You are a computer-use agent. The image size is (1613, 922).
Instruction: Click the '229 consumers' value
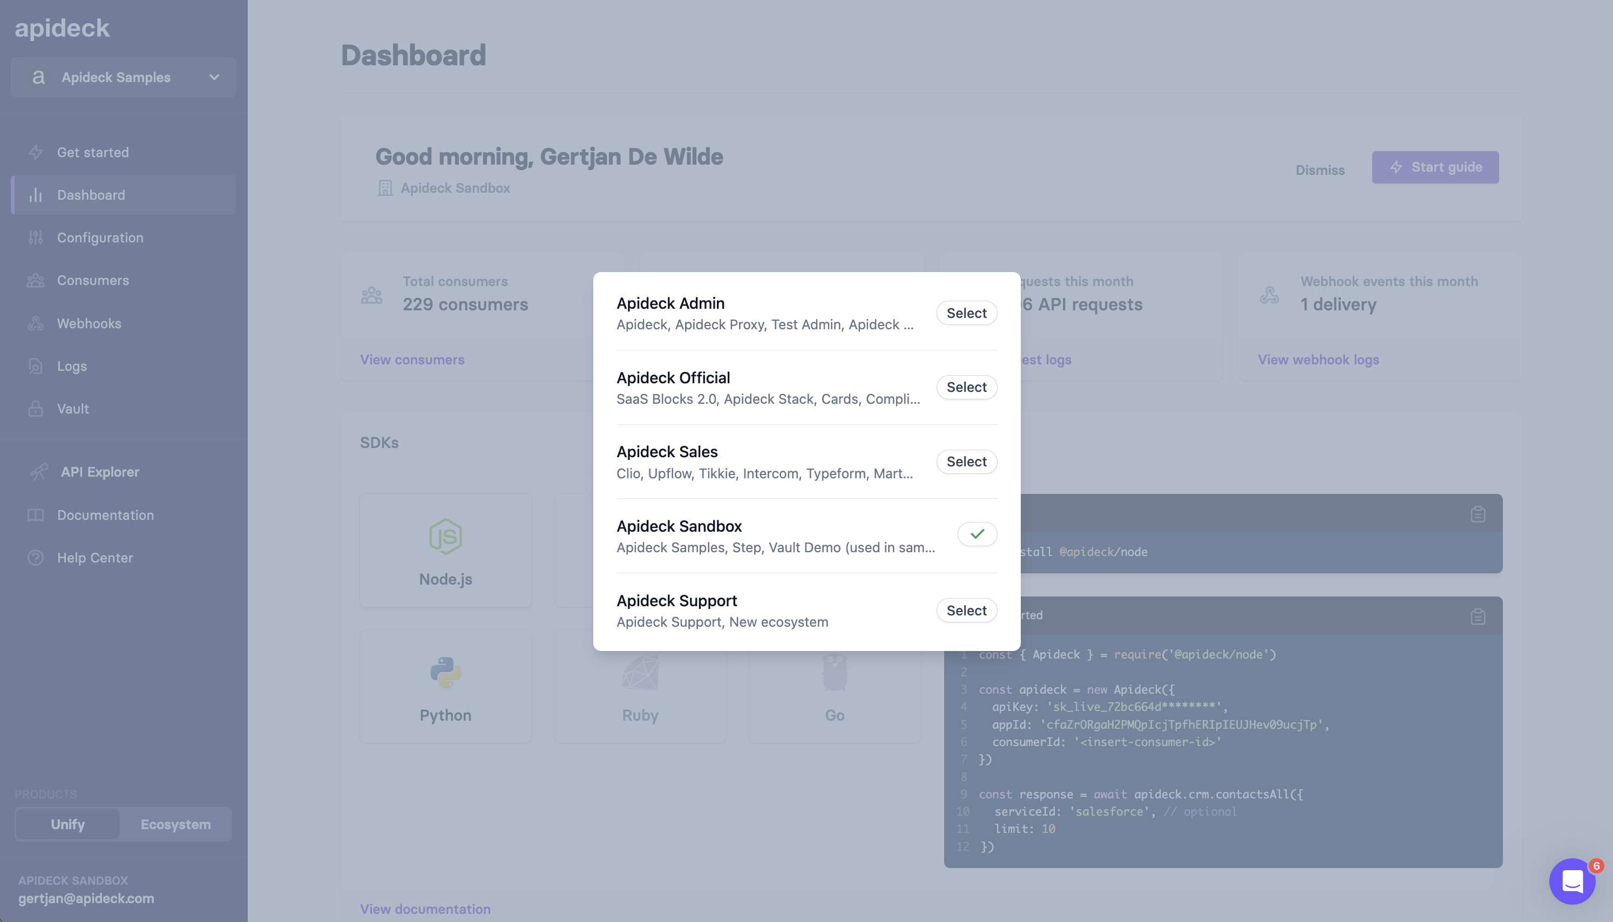(465, 304)
